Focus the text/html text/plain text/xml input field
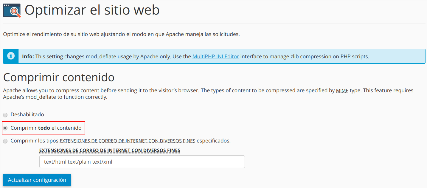The height and width of the screenshot is (188, 427). click(x=142, y=162)
